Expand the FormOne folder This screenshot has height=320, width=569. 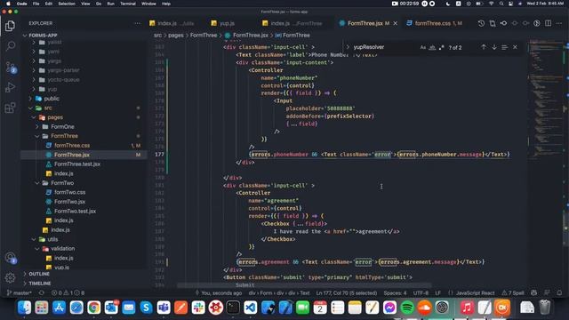pos(62,126)
